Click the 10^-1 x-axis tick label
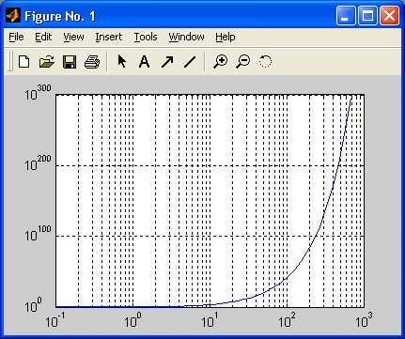The height and width of the screenshot is (339, 405). [55, 319]
